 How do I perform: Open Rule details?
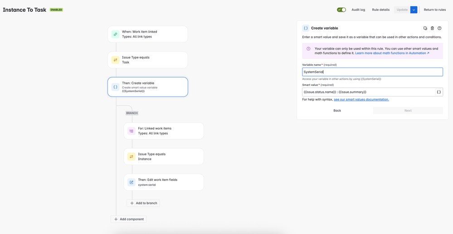381,10
